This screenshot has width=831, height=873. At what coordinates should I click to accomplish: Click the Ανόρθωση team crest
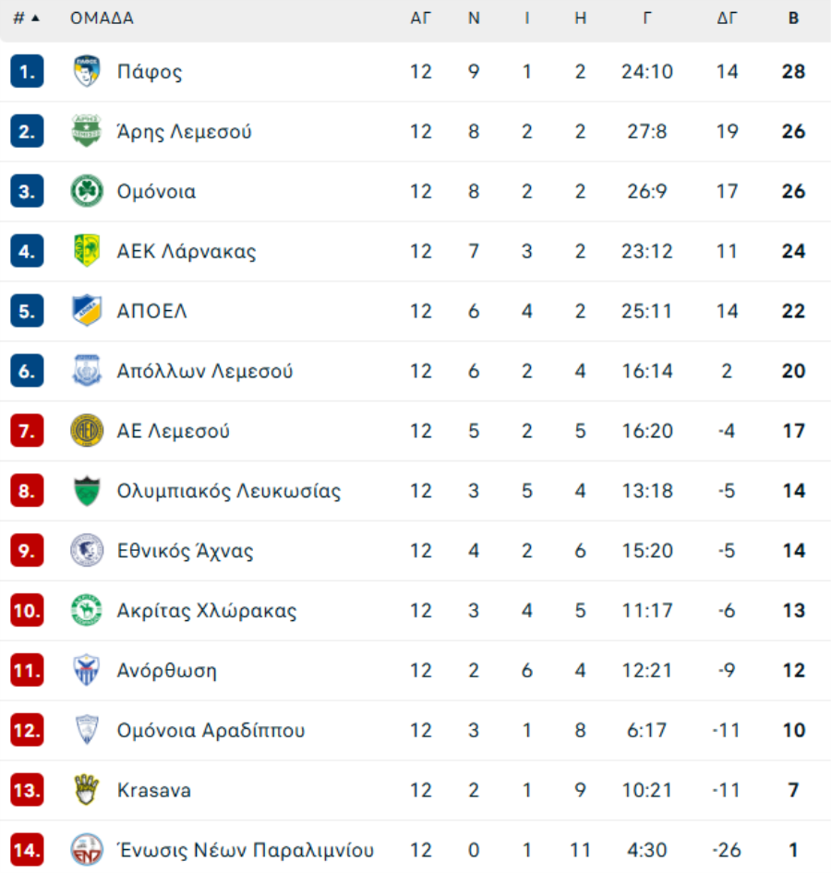point(87,670)
